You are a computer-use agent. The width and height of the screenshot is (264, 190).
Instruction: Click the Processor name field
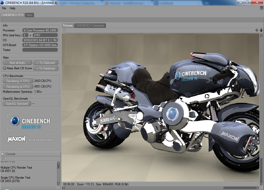coord(40,30)
